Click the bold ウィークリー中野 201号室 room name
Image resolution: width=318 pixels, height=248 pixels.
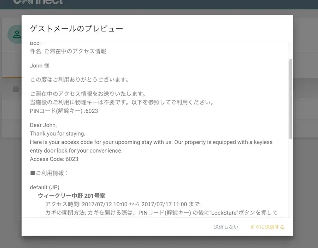coord(72,196)
